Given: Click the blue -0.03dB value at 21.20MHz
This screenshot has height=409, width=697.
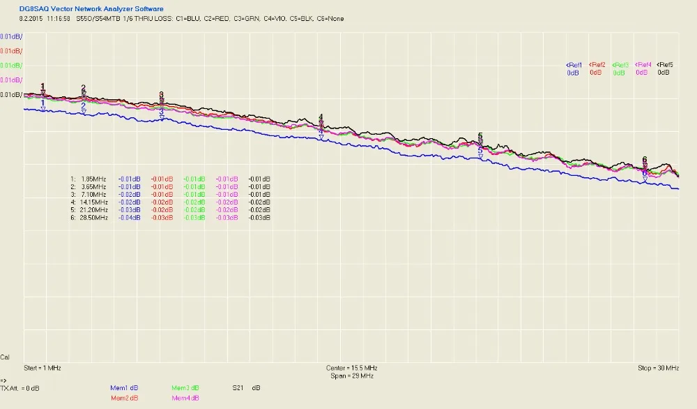Looking at the screenshot, I should pos(130,210).
